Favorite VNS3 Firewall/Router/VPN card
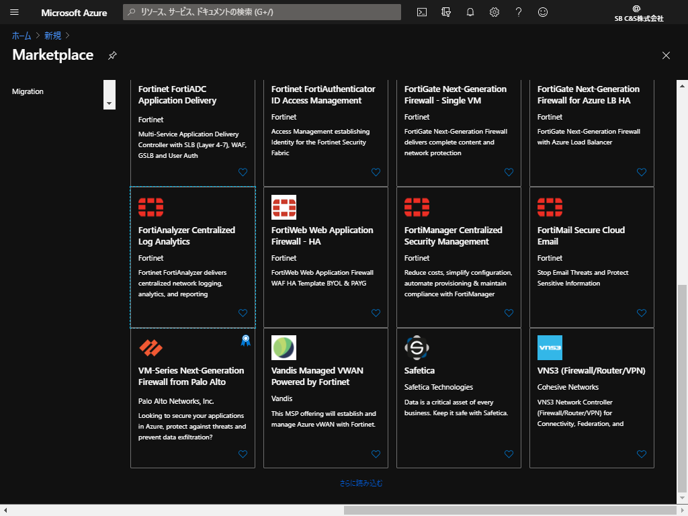 [x=642, y=454]
